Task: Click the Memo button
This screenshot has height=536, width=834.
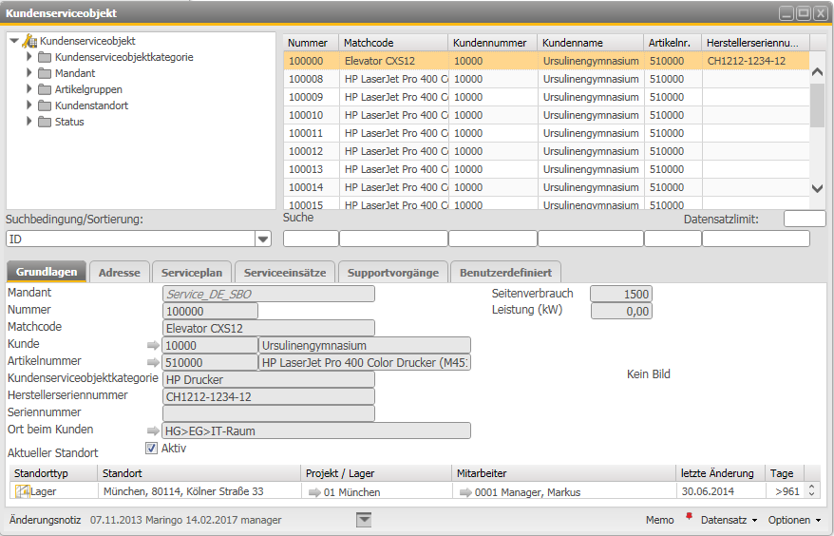Action: [659, 520]
